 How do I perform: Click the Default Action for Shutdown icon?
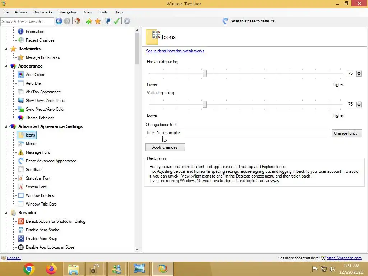click(x=20, y=221)
